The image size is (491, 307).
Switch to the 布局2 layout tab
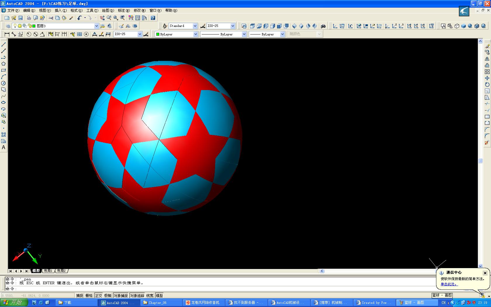coord(61,271)
